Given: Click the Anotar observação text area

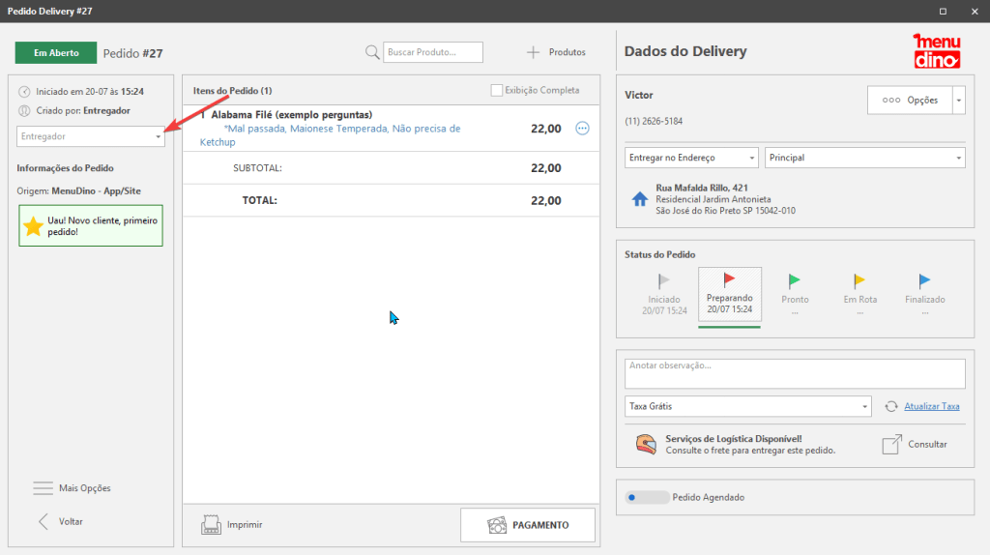Looking at the screenshot, I should pos(795,374).
